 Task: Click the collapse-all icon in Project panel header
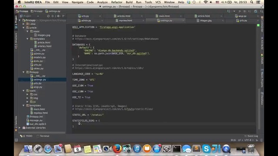coord(53,16)
